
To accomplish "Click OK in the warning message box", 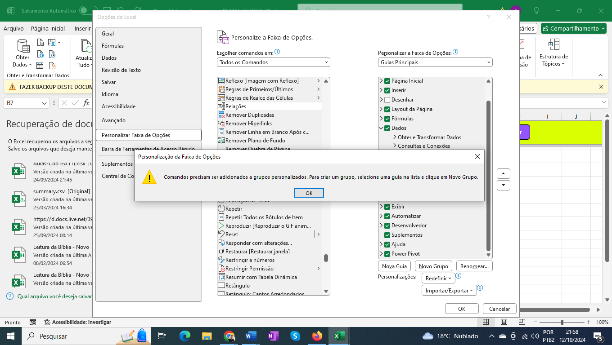I will pyautogui.click(x=309, y=193).
